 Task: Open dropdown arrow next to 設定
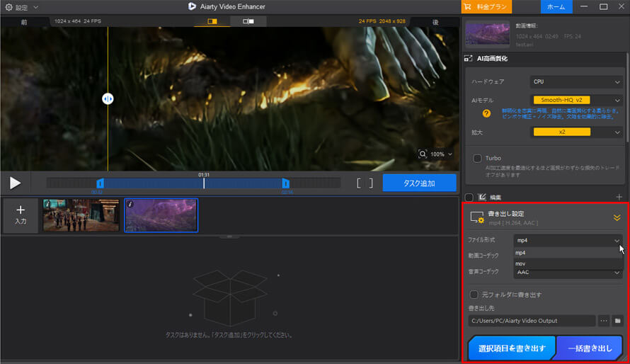tap(35, 7)
